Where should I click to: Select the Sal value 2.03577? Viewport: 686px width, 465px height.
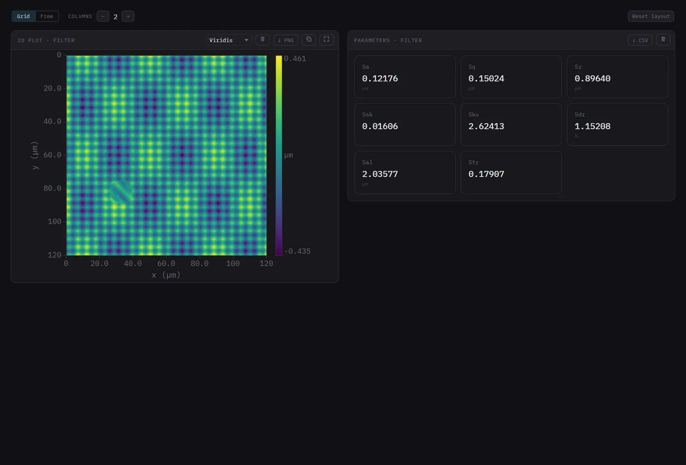(x=380, y=174)
